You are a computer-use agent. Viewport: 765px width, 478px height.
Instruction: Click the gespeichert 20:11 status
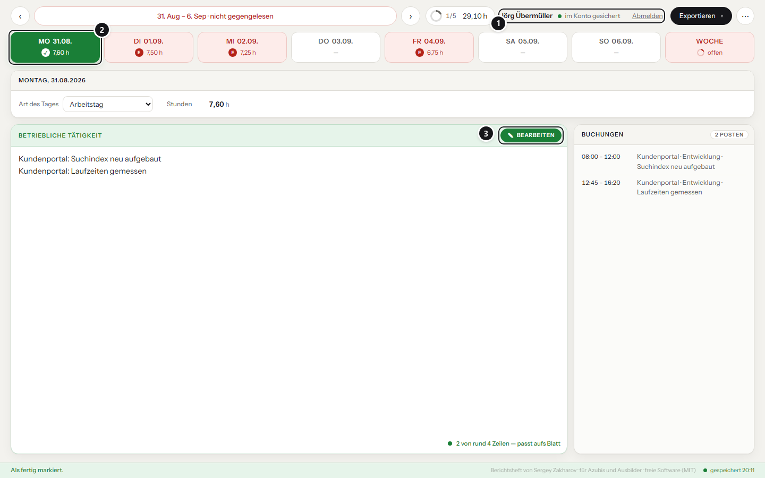(729, 470)
